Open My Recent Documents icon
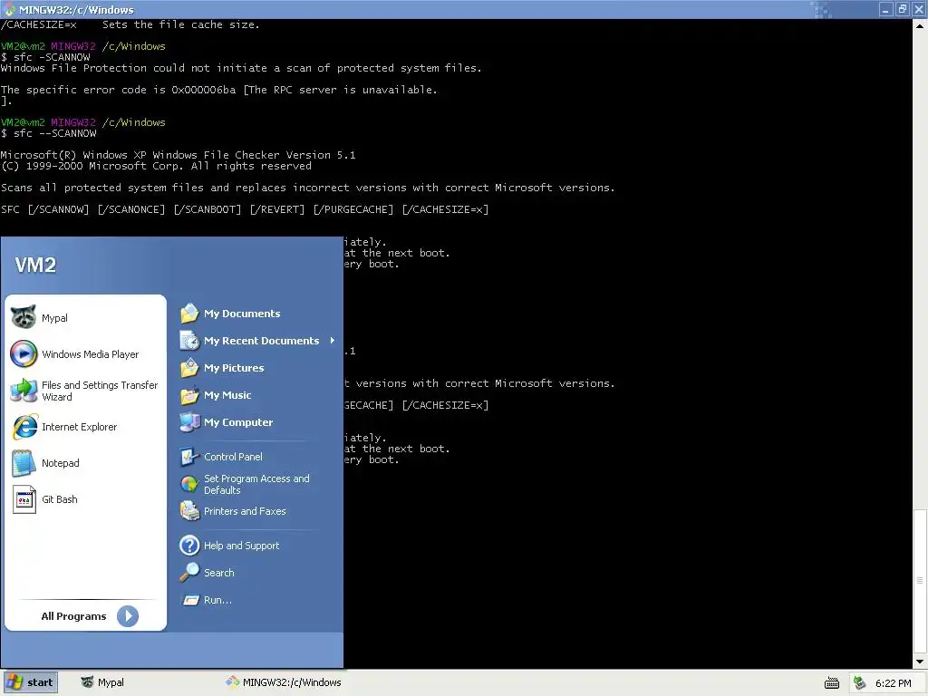The height and width of the screenshot is (696, 928). (x=189, y=341)
